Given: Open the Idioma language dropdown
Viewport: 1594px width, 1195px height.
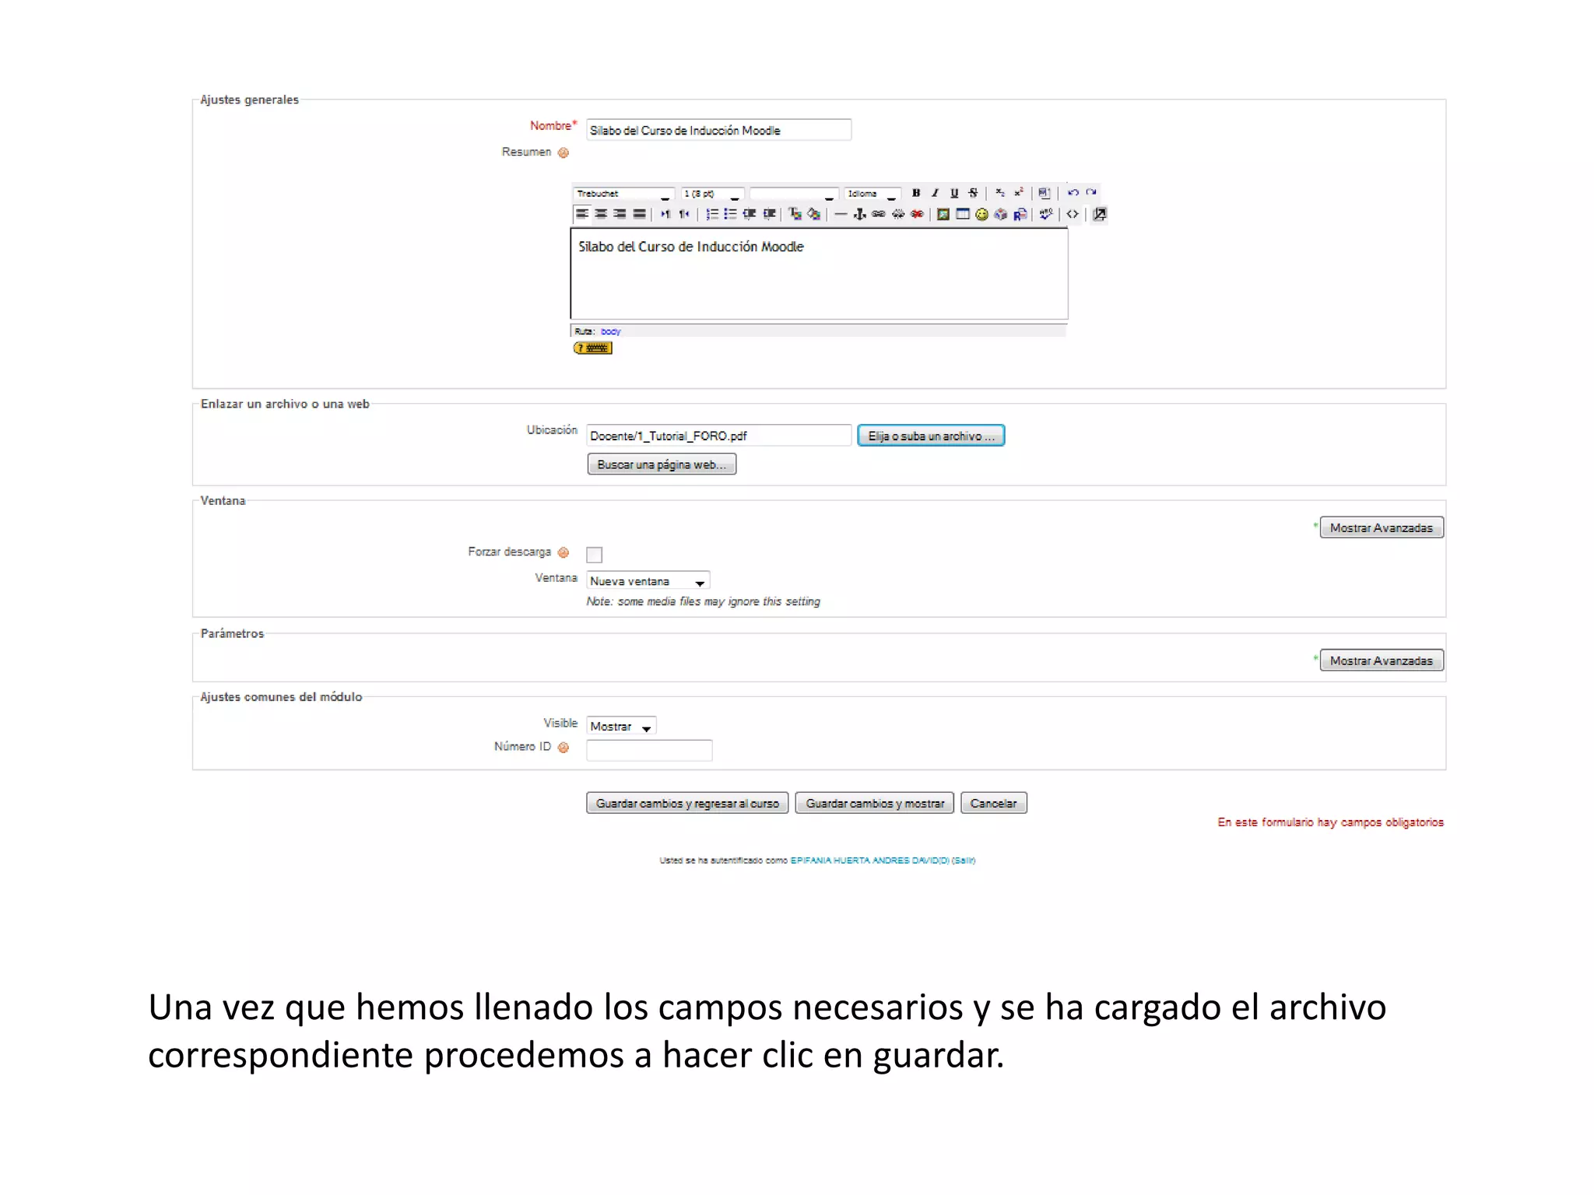Looking at the screenshot, I should (872, 193).
